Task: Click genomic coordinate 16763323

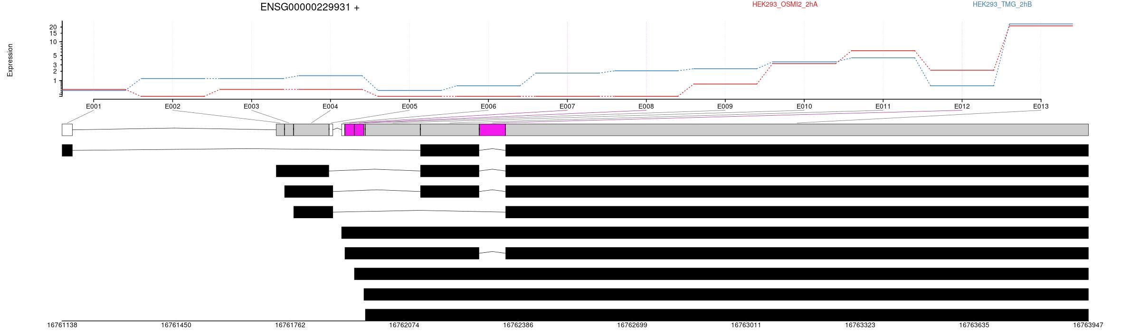Action: coord(860,325)
